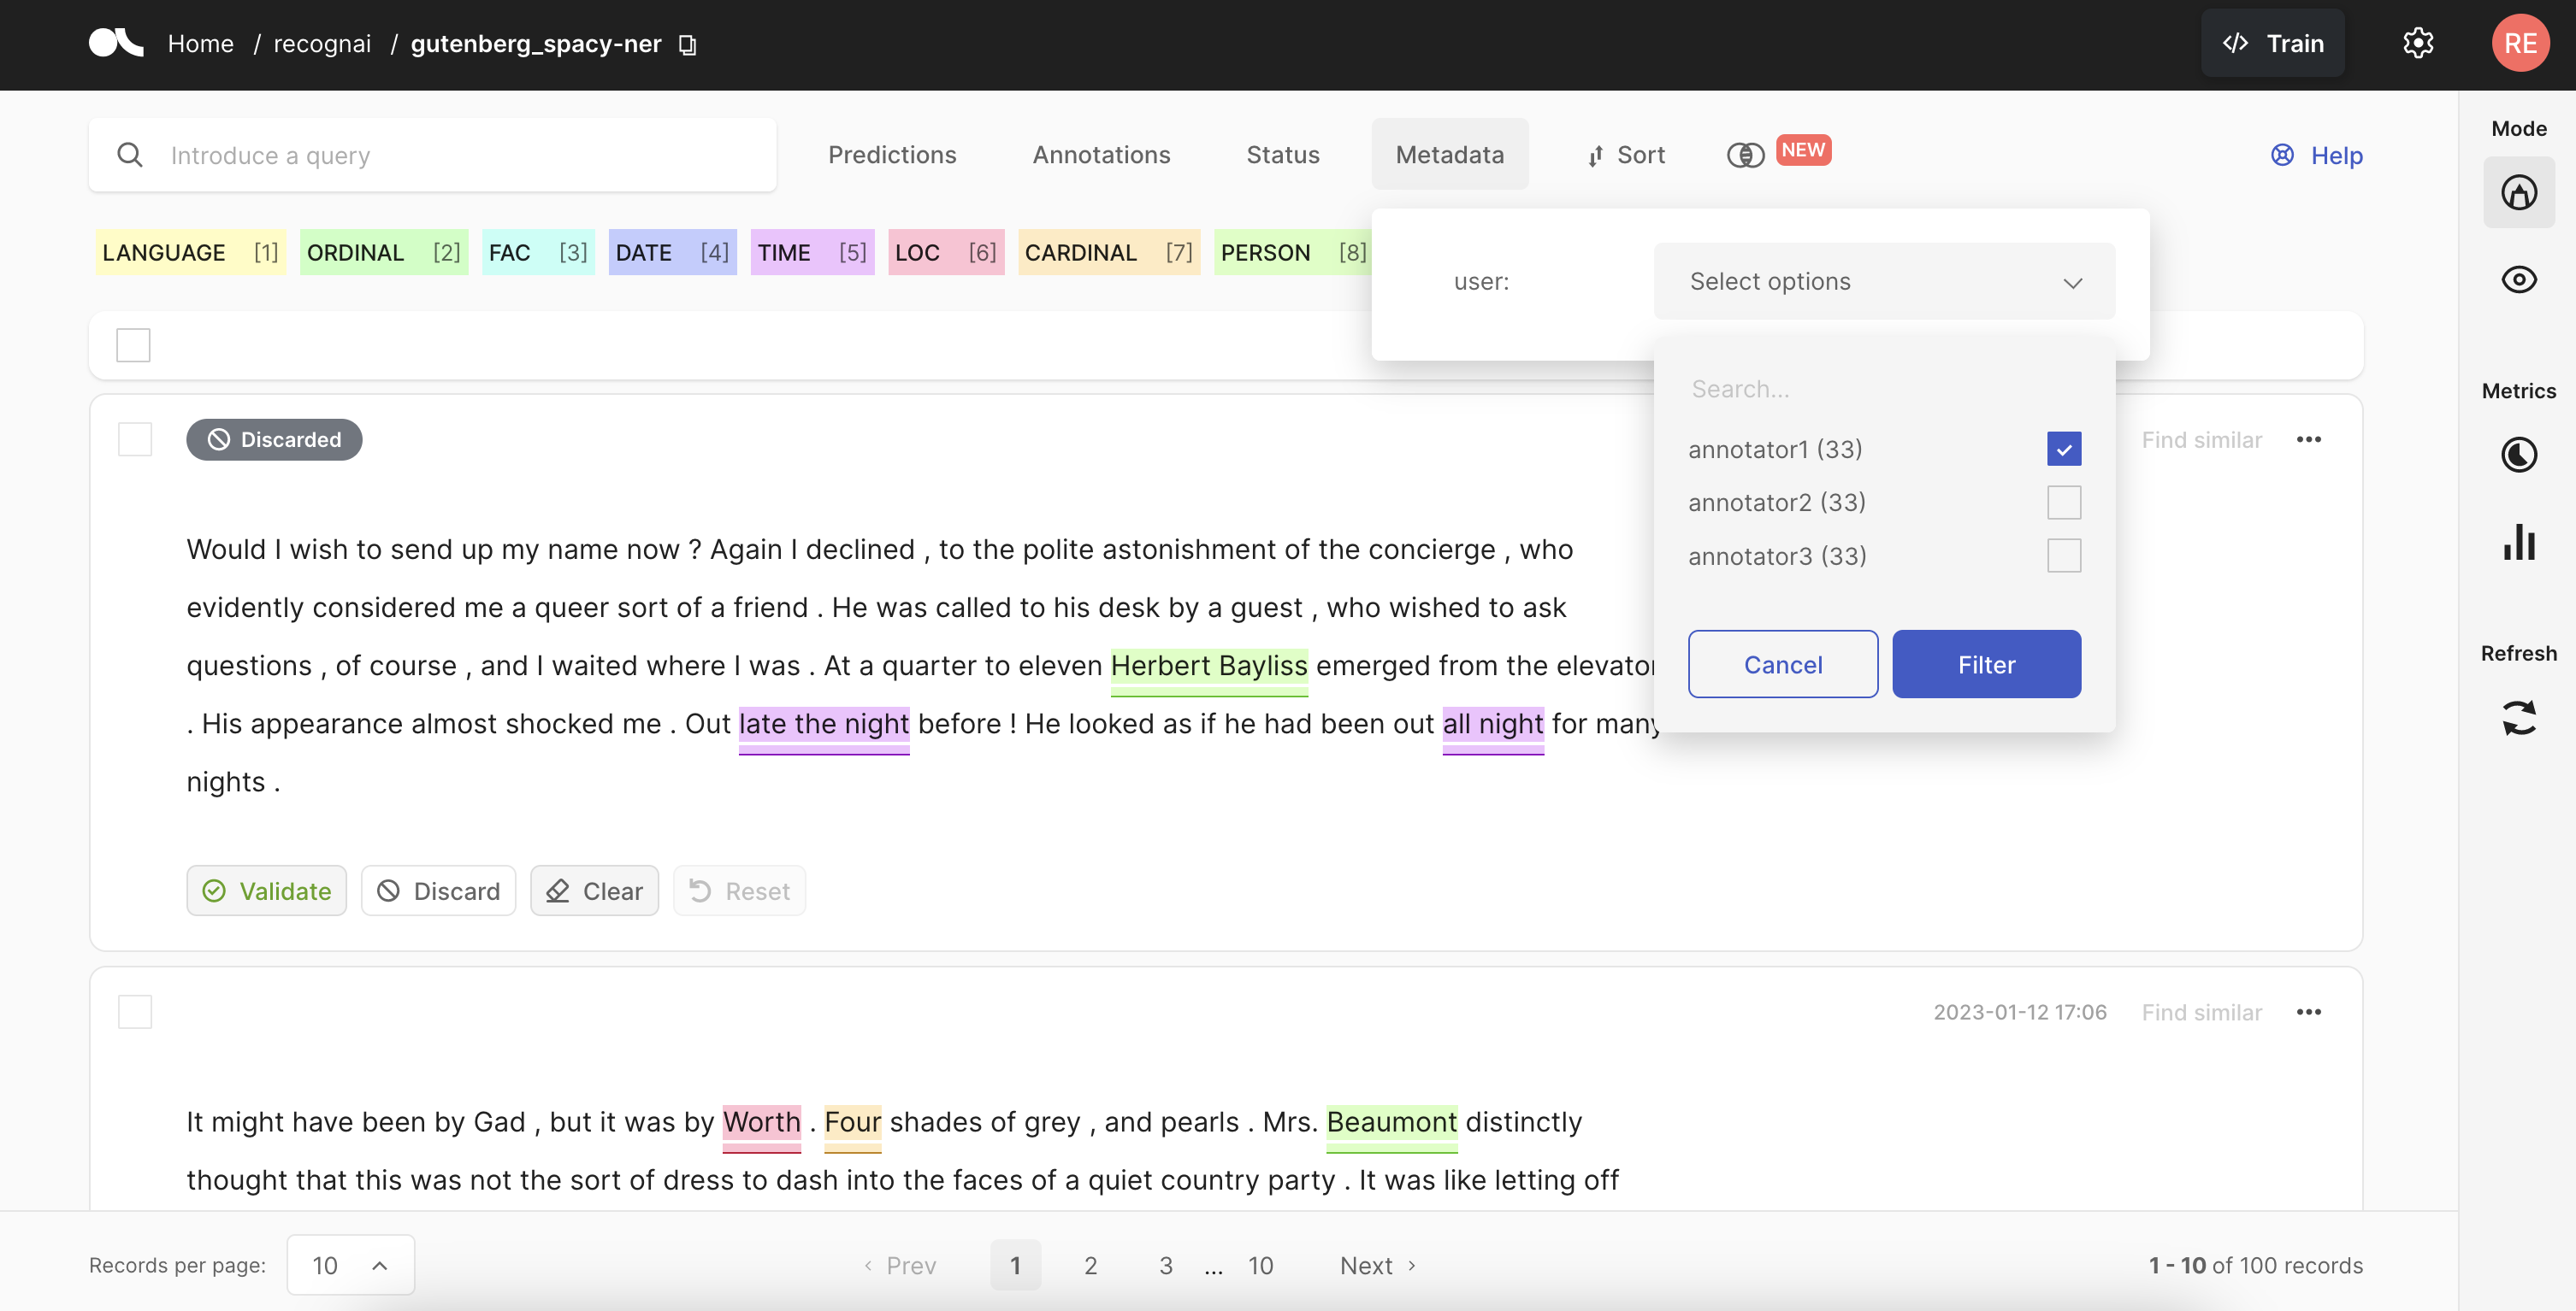Click the highlighted entity Worth
Screen dimensions: 2576x1311
tap(762, 1122)
